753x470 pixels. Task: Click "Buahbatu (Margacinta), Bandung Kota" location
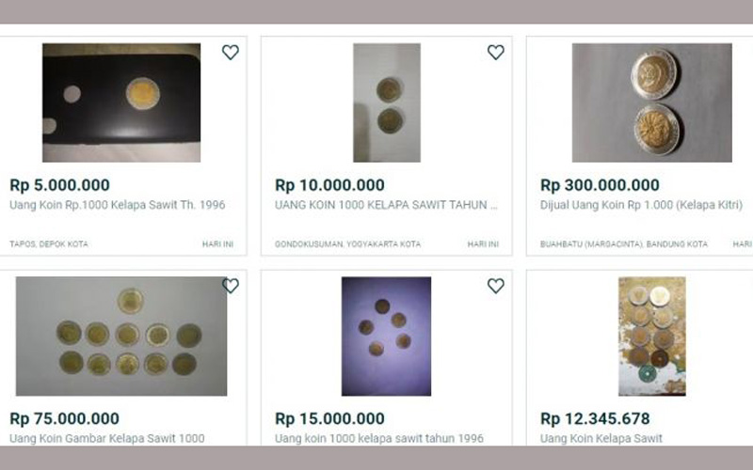[623, 244]
